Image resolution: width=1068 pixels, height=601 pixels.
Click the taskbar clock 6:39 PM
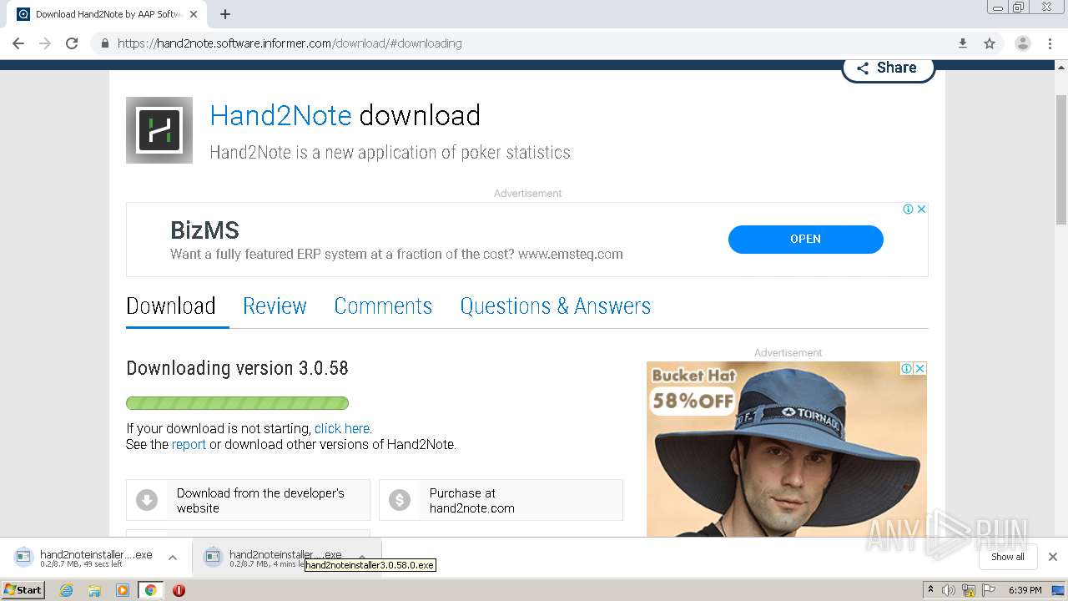[1025, 590]
